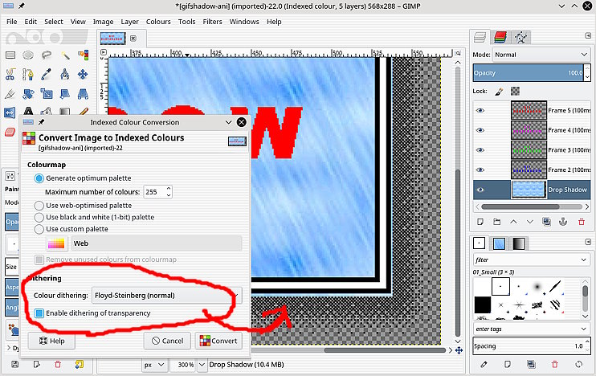Select the Measure compass tool

click(65, 74)
